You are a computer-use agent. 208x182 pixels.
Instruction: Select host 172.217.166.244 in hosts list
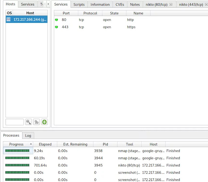[x=27, y=20]
